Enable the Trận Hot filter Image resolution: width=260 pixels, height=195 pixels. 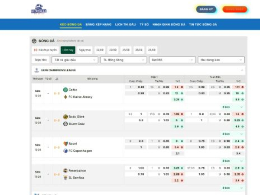pyautogui.click(x=40, y=60)
